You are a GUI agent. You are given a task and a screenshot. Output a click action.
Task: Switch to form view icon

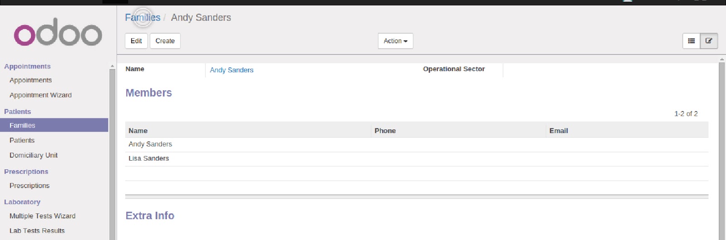tap(709, 41)
